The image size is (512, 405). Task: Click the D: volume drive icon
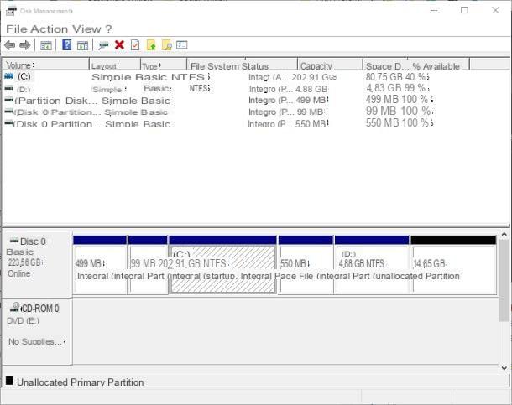point(9,88)
